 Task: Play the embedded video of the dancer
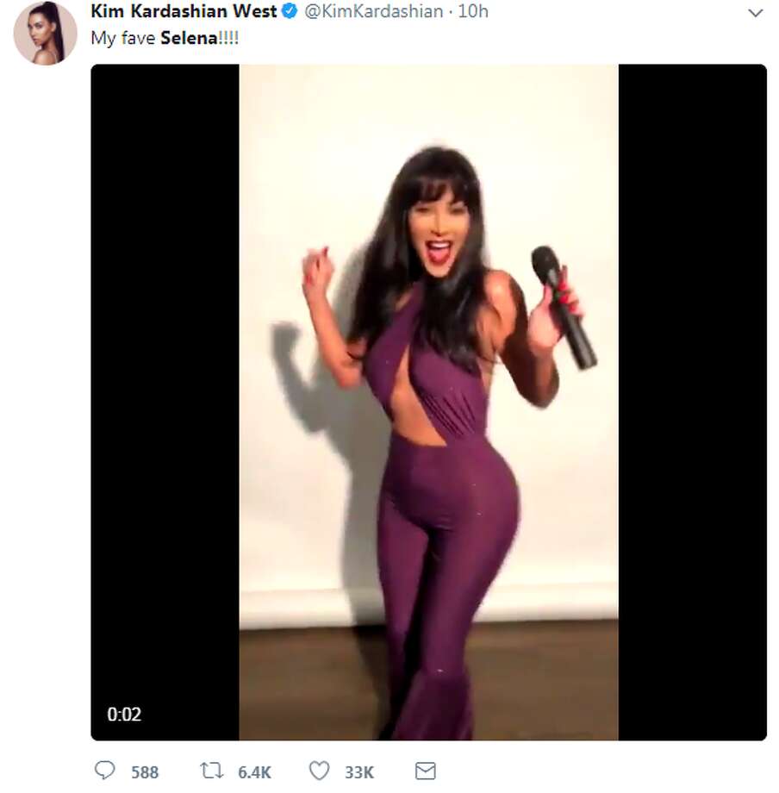pos(428,402)
